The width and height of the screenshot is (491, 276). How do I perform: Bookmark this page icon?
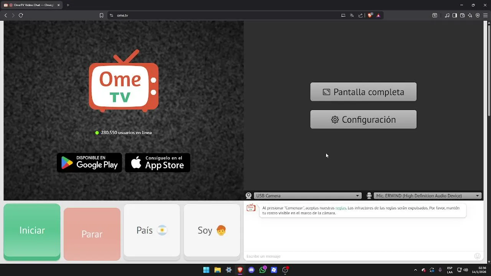click(101, 15)
